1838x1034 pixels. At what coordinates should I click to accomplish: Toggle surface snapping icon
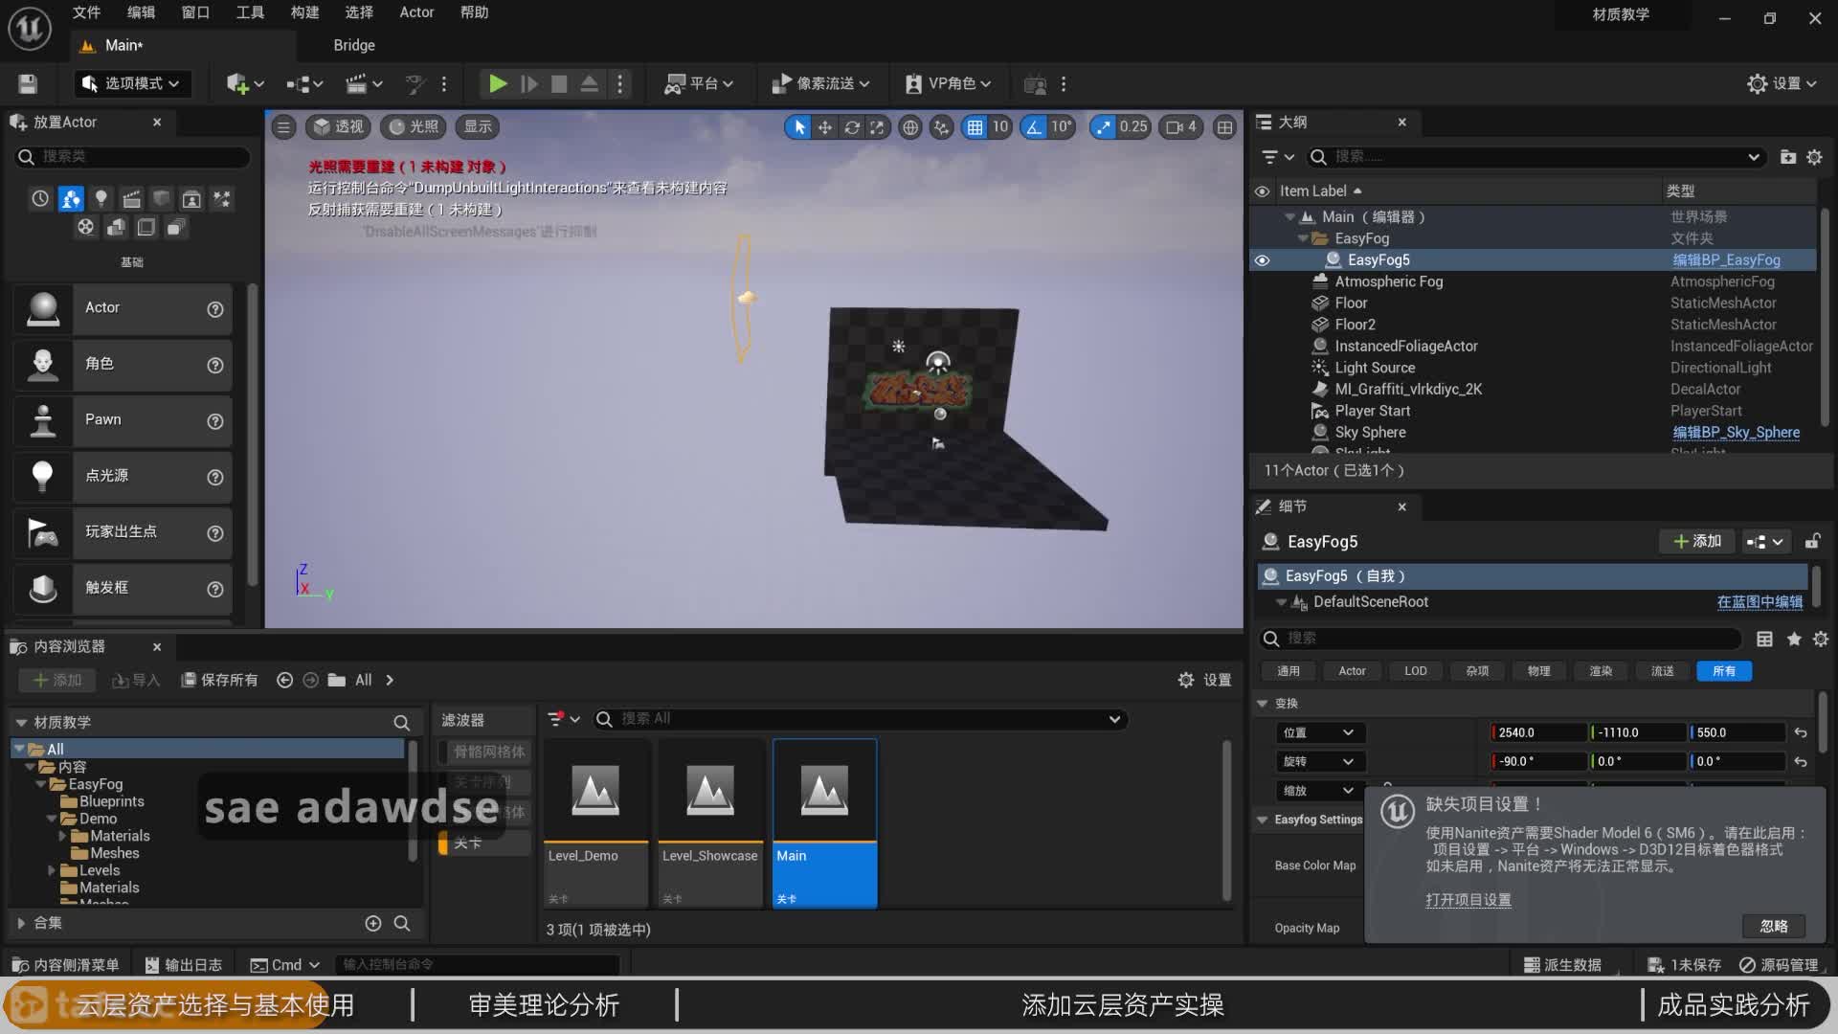[x=942, y=126]
